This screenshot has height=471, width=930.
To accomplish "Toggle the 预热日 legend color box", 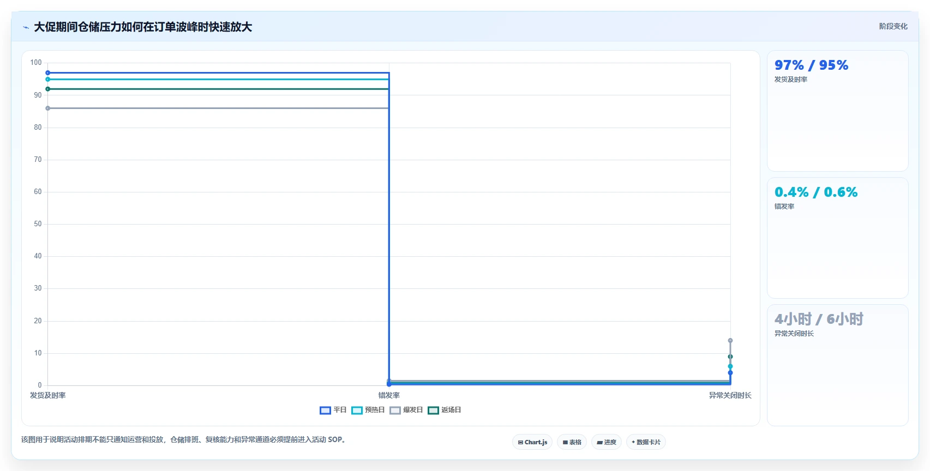I will (357, 410).
